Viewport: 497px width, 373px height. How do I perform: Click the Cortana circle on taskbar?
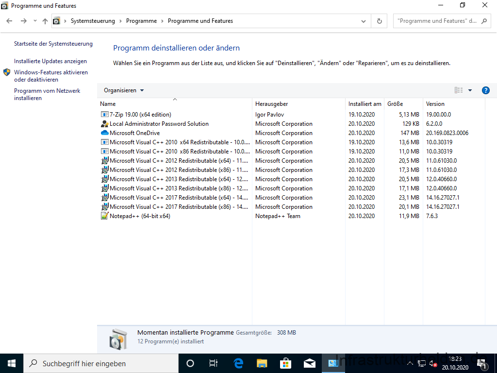point(190,363)
